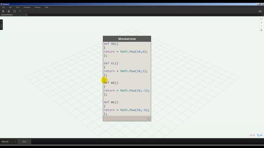Click the Zoom Out canvas icon
The width and height of the screenshot is (264, 148).
261,26
